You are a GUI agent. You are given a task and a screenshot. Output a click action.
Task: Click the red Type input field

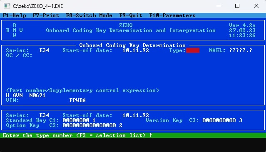[x=193, y=50]
